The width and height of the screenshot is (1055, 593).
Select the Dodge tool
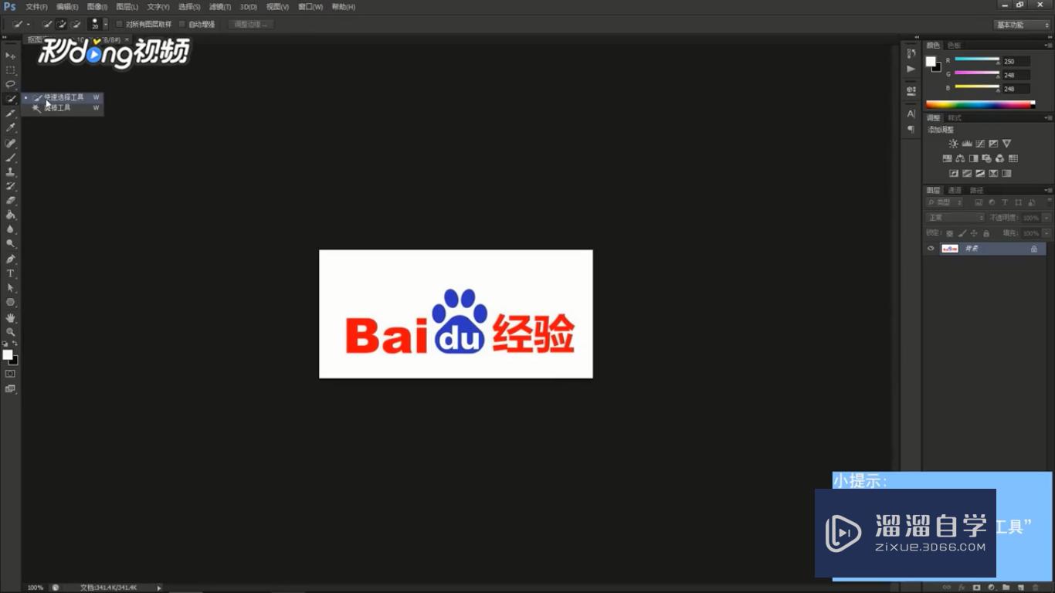pyautogui.click(x=10, y=244)
